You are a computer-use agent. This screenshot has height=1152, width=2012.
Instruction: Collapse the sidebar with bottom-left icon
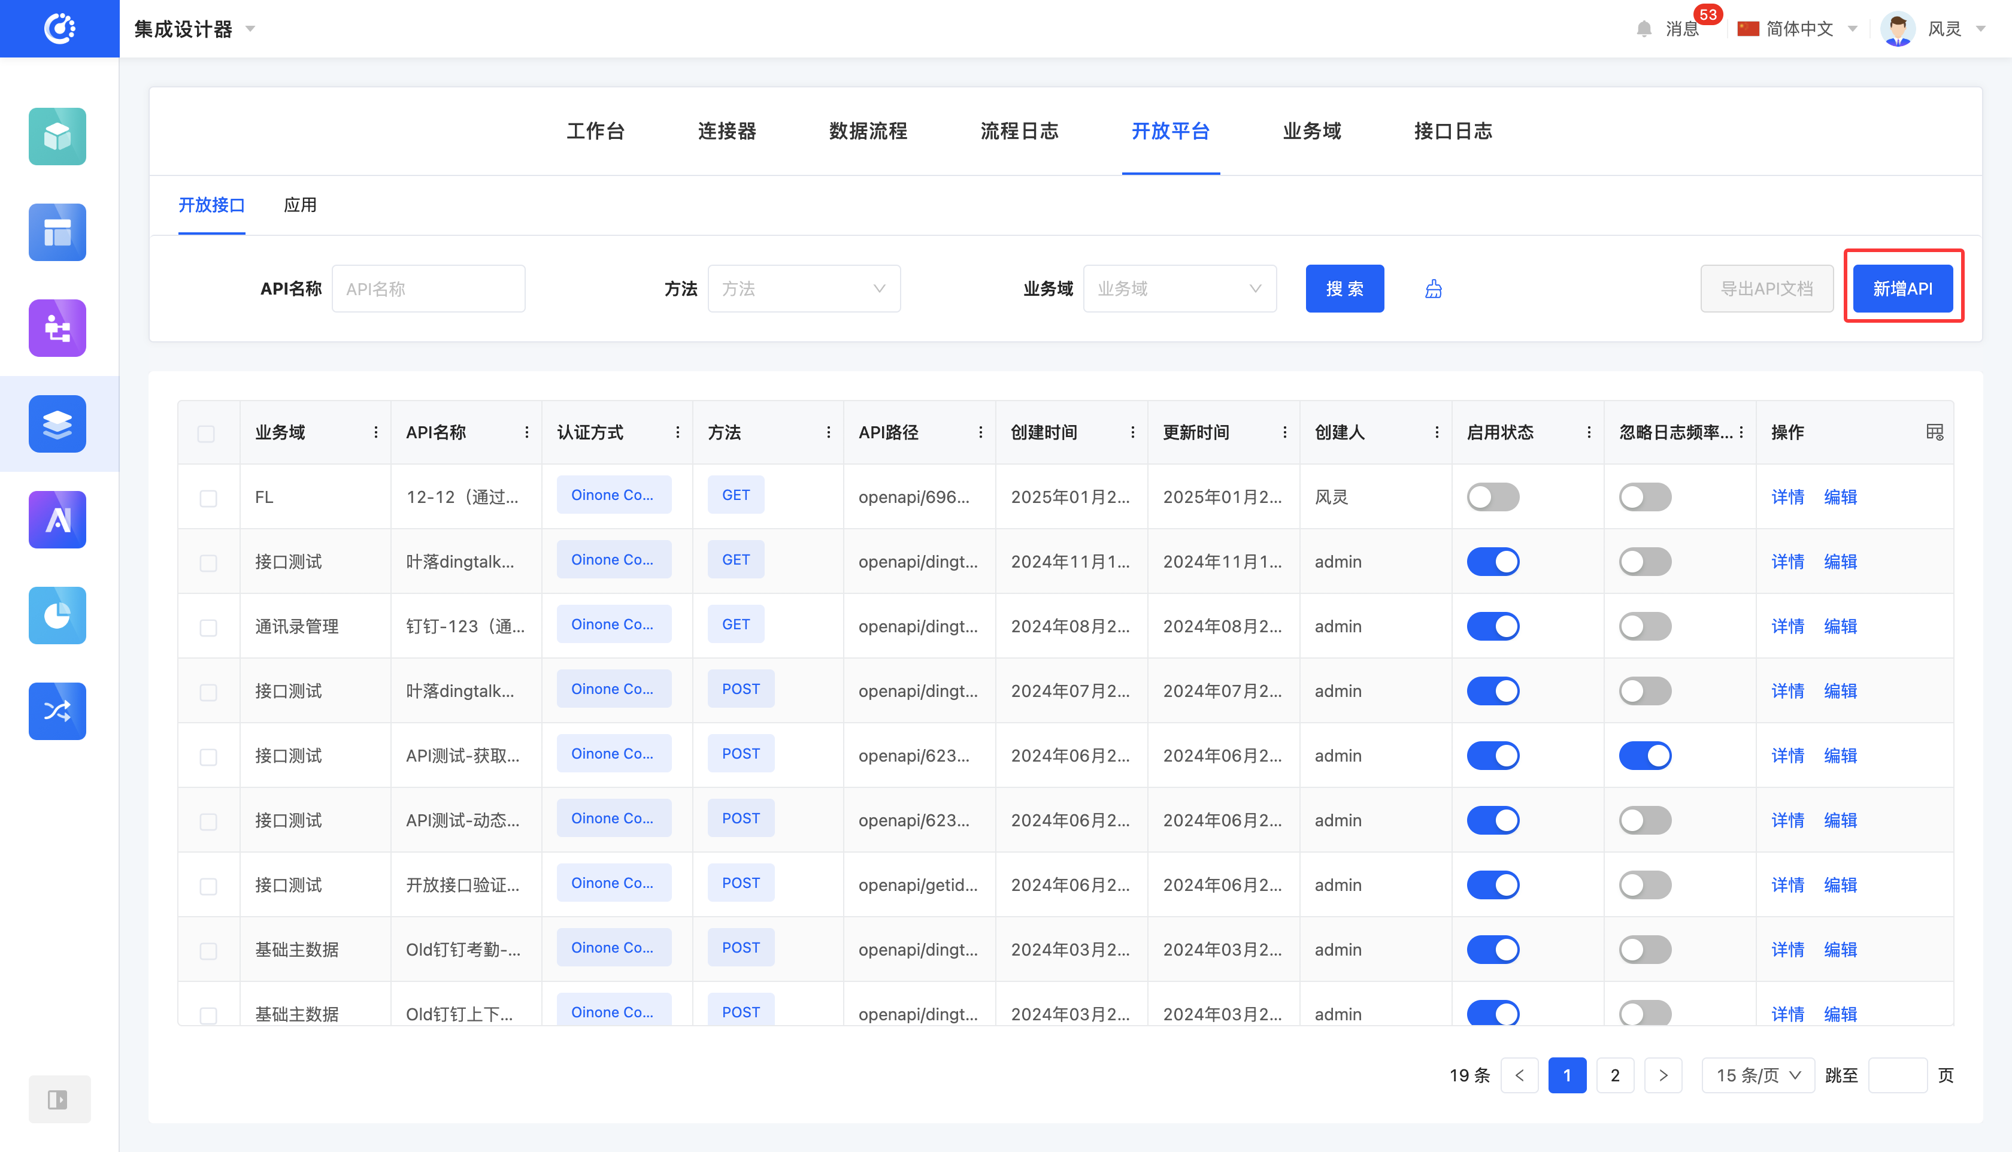click(x=59, y=1099)
